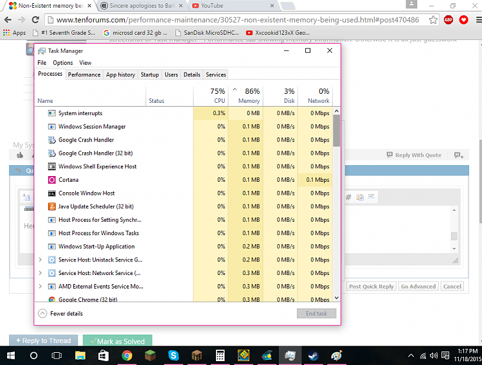Image resolution: width=482 pixels, height=365 pixels.
Task: Open the Minecraft grass block taskbar icon
Action: [150, 356]
